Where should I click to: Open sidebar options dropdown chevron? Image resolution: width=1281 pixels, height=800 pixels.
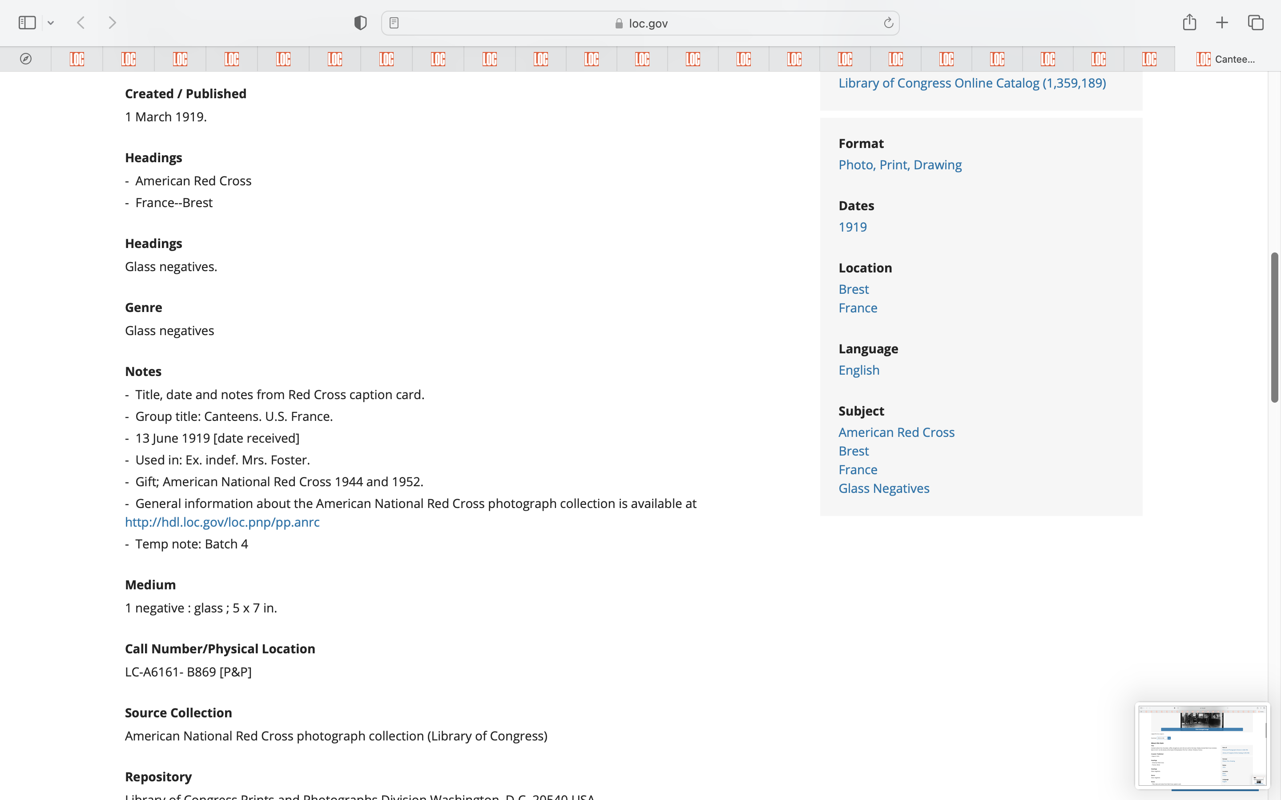coord(51,23)
